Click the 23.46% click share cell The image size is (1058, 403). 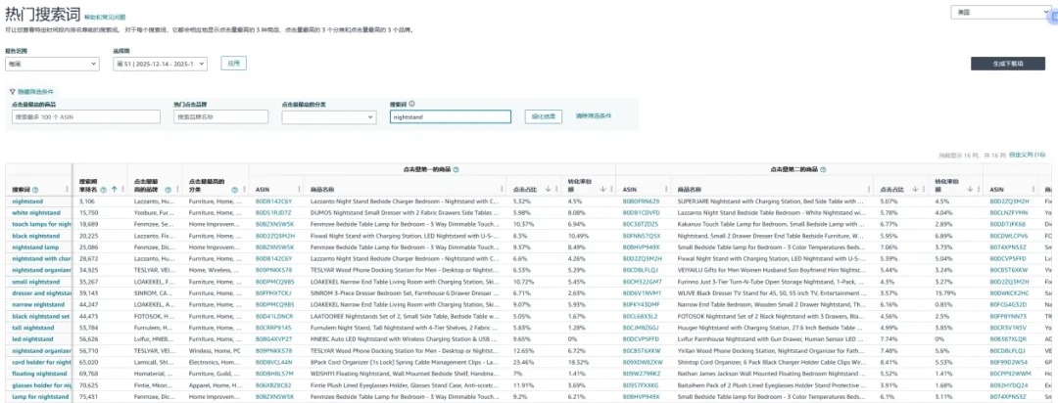523,362
